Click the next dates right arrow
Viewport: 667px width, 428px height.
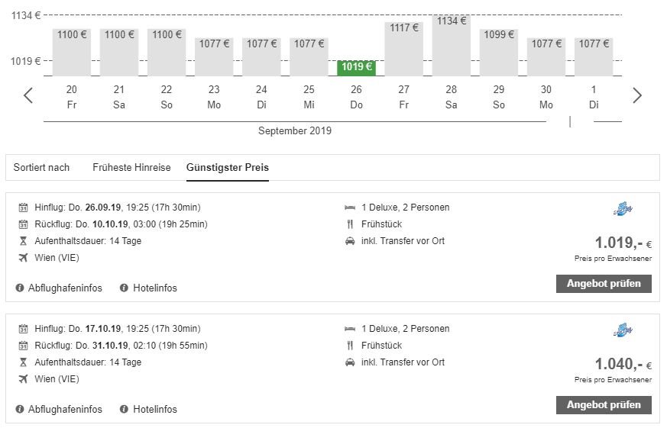point(637,95)
